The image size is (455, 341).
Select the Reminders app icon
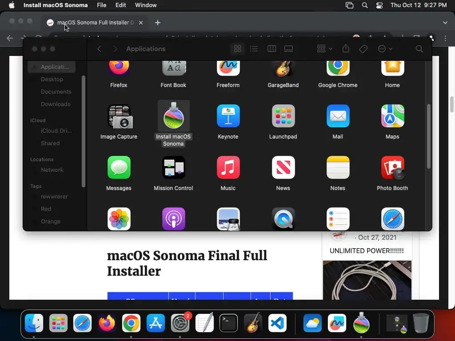pos(338,219)
